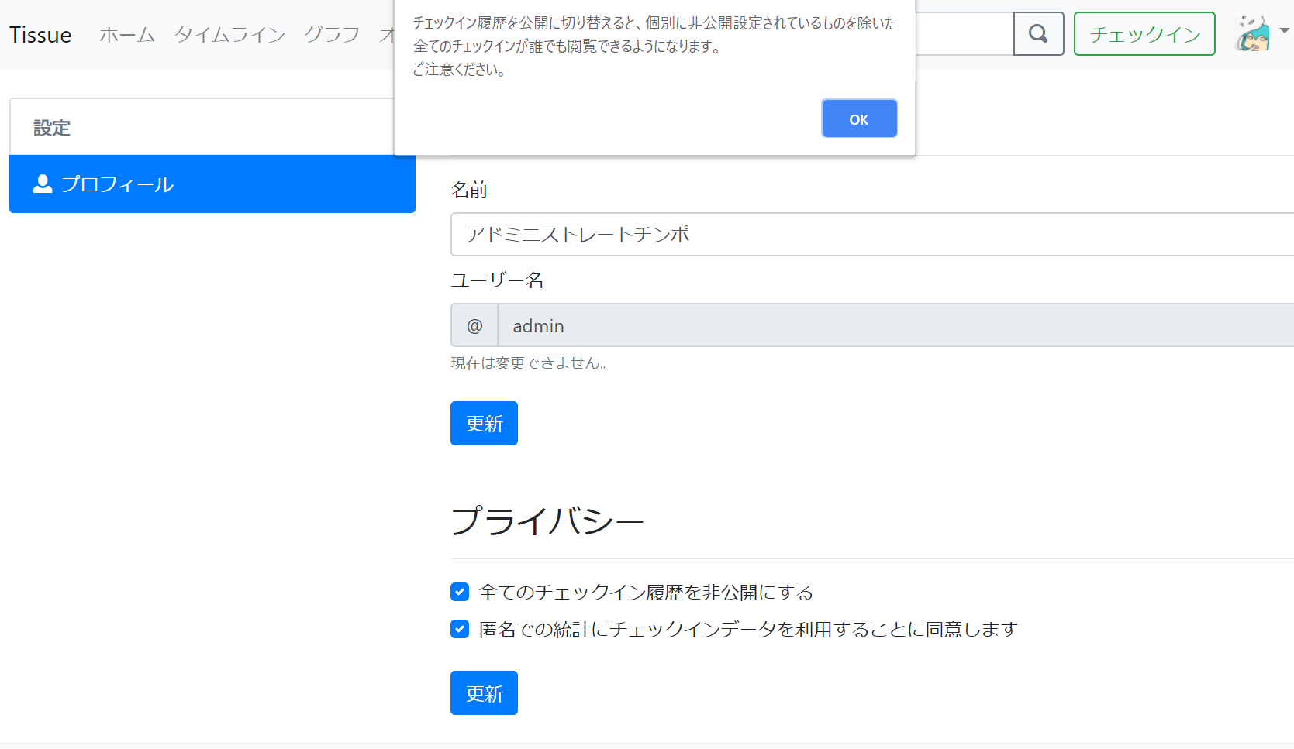Select the プロフィール settings tab

click(212, 184)
